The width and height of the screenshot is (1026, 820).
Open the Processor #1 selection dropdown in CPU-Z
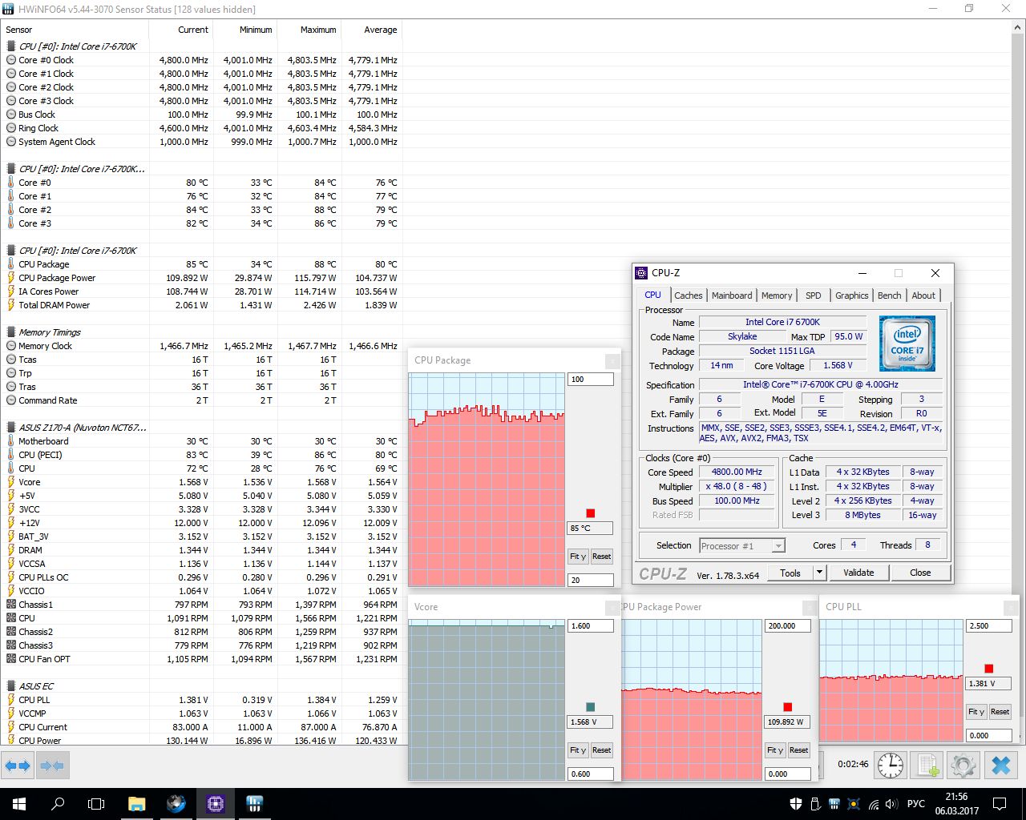[742, 546]
